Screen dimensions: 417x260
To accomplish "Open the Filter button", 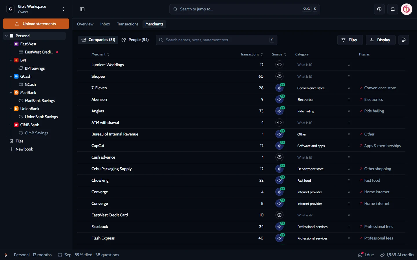I will click(x=350, y=40).
